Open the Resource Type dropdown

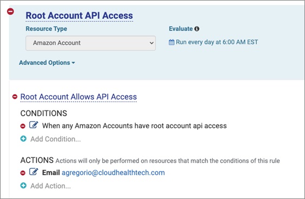(91, 43)
